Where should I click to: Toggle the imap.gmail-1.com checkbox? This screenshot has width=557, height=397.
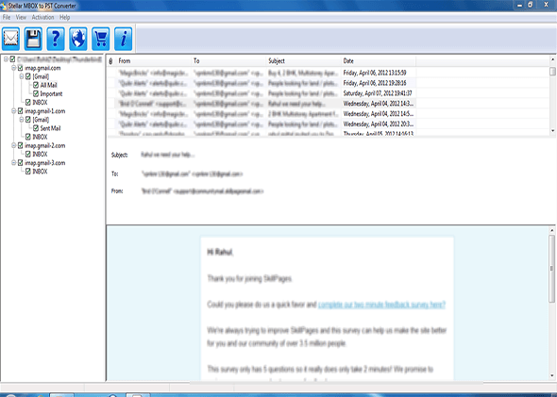[20, 111]
